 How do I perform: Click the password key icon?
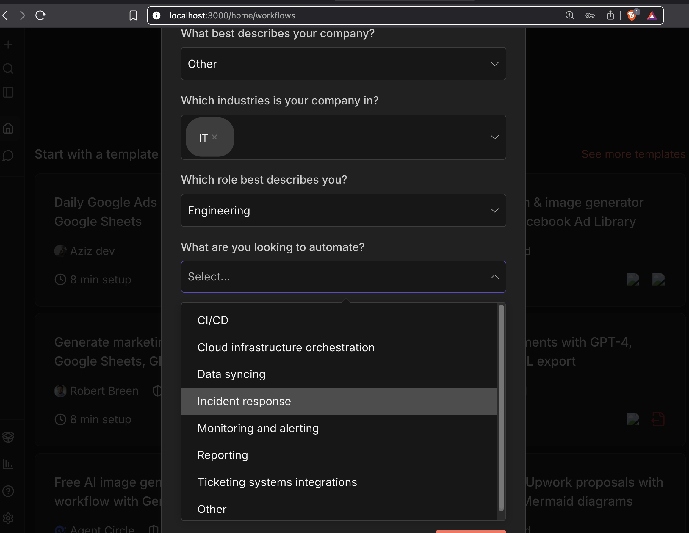590,15
